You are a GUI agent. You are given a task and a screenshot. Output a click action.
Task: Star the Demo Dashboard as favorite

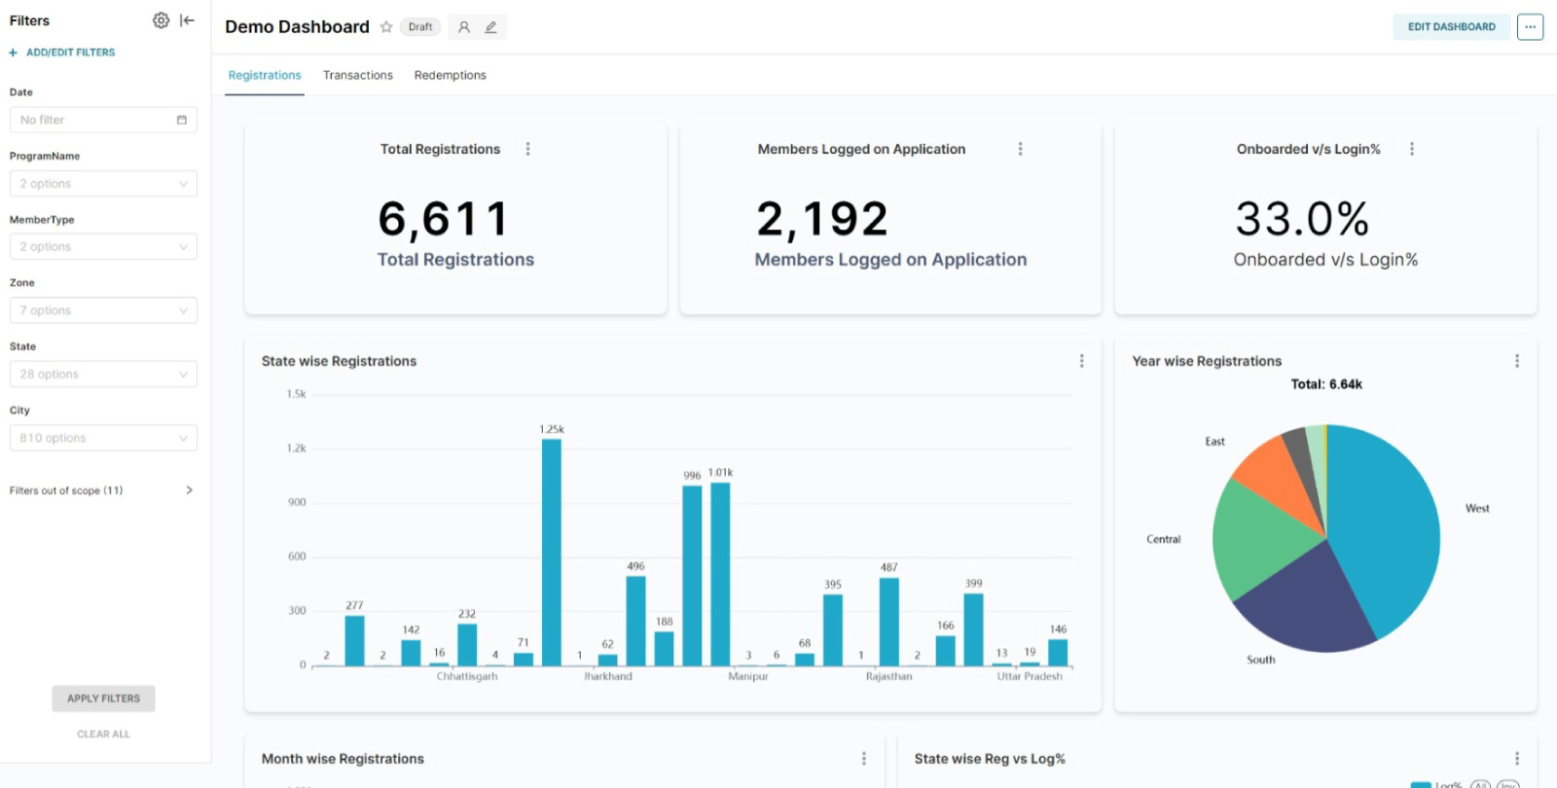386,27
